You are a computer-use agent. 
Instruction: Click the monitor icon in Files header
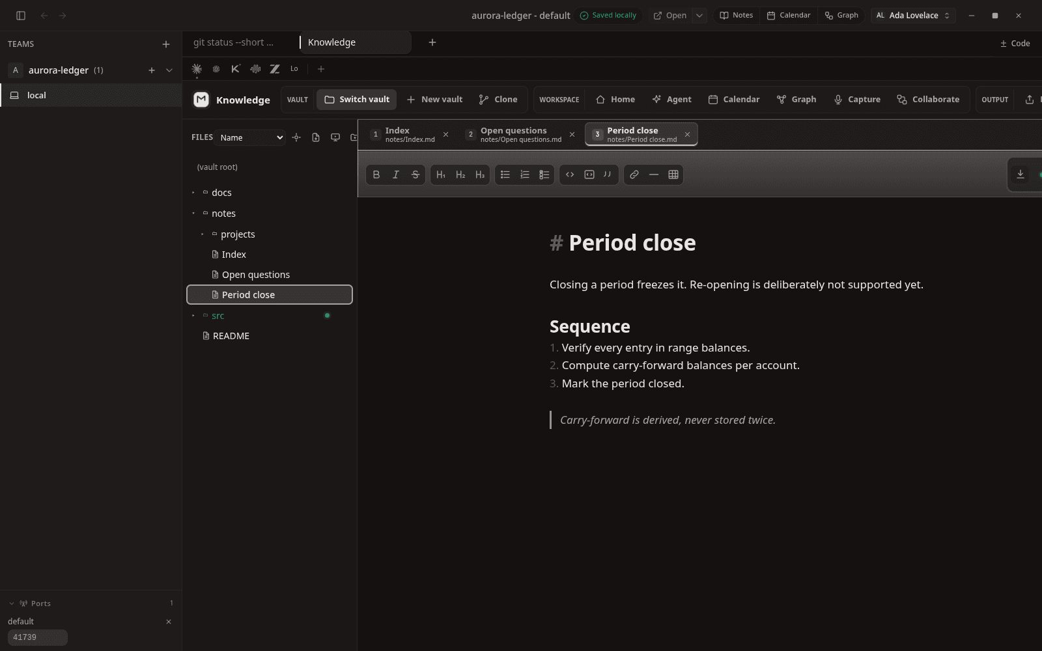[x=335, y=137]
